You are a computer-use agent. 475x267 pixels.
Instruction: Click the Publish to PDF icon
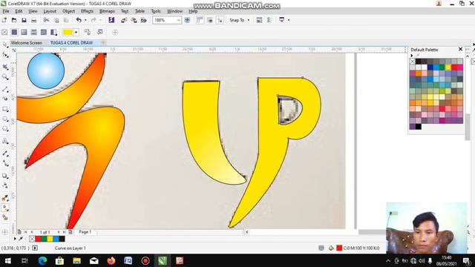tap(143, 20)
